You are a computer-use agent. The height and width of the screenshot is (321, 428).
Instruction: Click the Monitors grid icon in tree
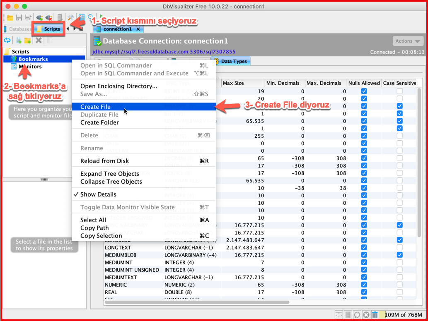click(14, 67)
